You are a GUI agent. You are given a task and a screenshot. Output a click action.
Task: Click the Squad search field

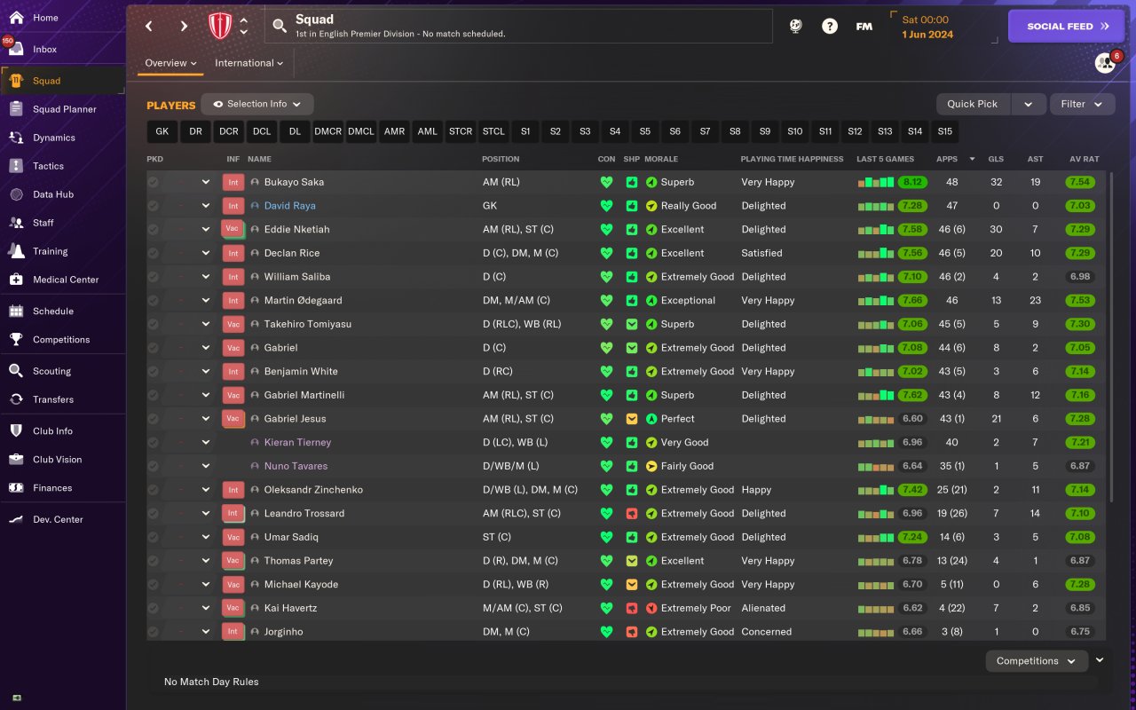pos(518,26)
